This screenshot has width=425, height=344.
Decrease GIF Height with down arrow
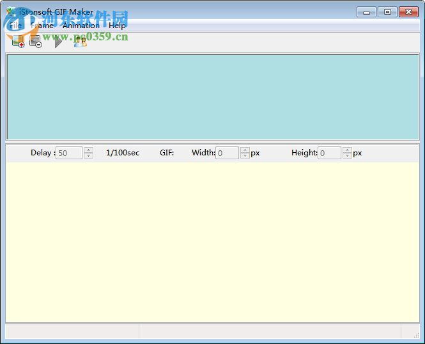coord(347,156)
